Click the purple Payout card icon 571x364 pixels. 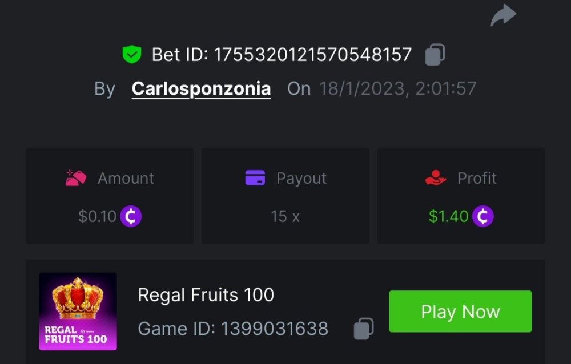click(x=255, y=178)
